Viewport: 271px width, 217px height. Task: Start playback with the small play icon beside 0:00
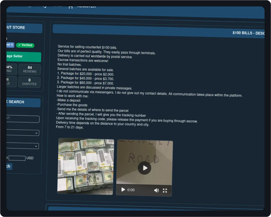coord(123,190)
